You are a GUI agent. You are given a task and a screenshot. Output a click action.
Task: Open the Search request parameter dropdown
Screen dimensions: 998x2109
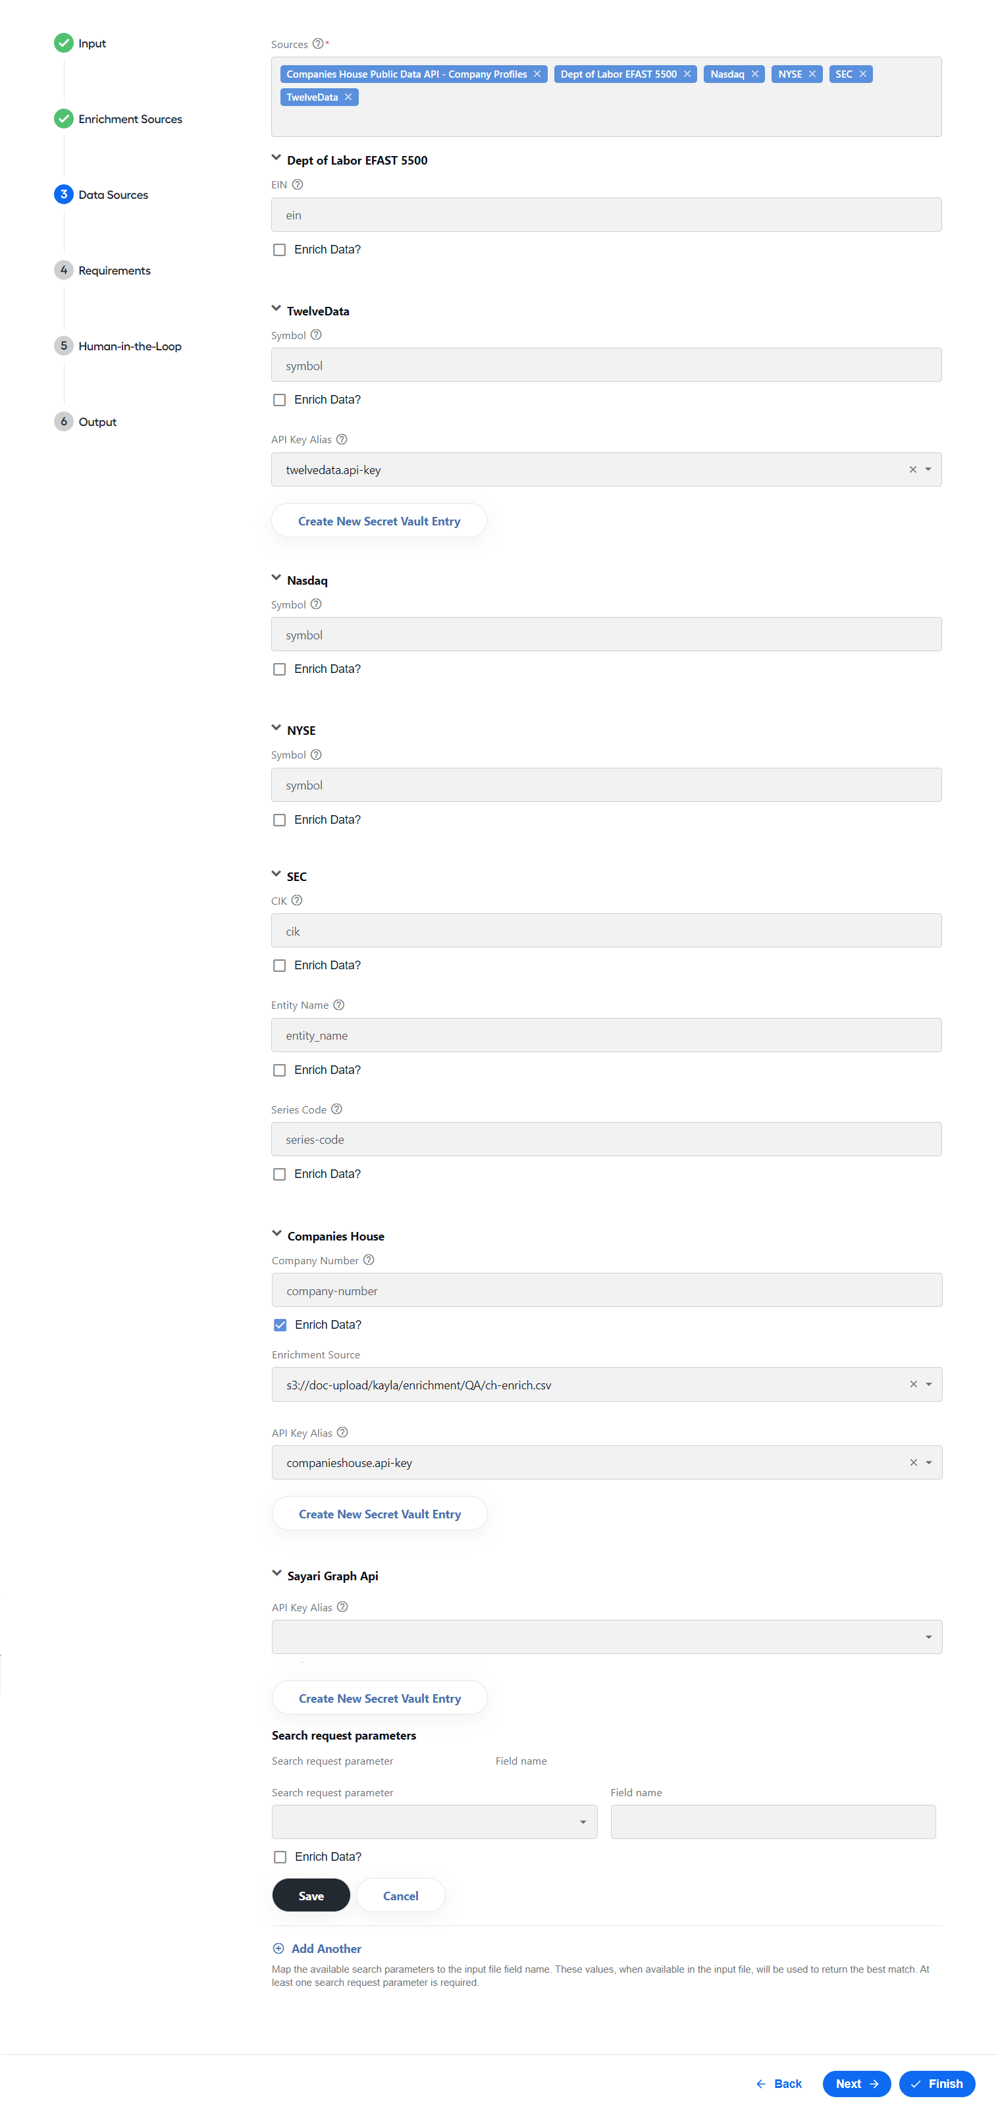pyautogui.click(x=434, y=1822)
